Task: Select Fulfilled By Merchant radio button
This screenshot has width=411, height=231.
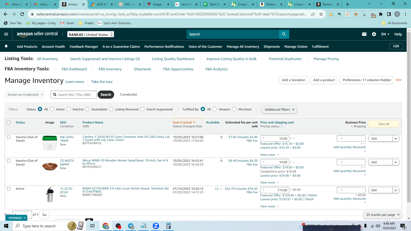Action: 234,109
